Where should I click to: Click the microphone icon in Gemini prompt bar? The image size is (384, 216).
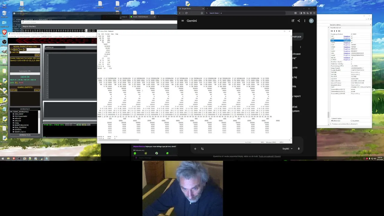(x=298, y=148)
